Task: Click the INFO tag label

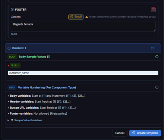Action: click(x=12, y=87)
